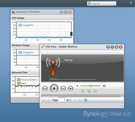This screenshot has height=122, width=135.
Task: Toggle CPU Usage(%) legend swatch
Action: [20, 25]
